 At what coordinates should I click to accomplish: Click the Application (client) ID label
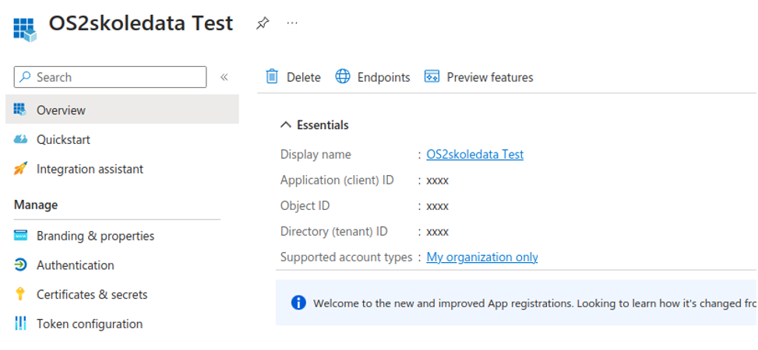pyautogui.click(x=337, y=180)
